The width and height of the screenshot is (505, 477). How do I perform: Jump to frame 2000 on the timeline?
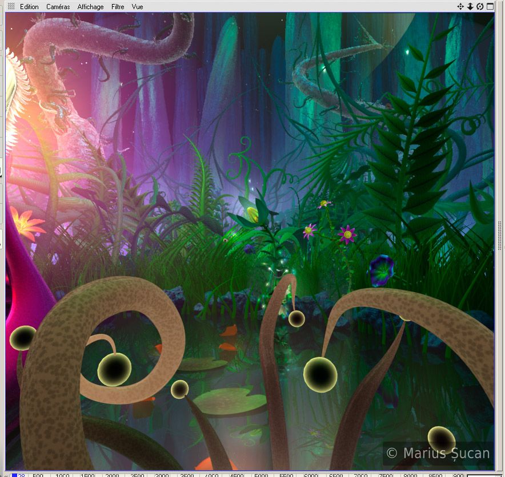coord(112,475)
